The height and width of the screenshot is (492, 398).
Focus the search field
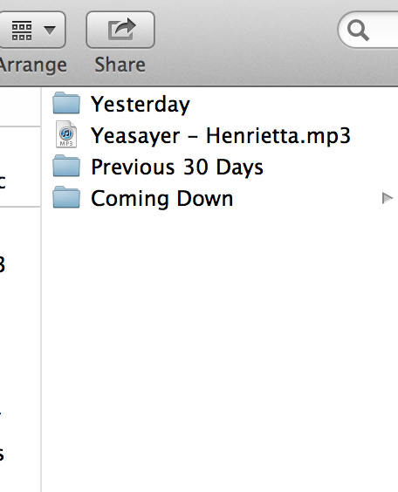pos(367,30)
